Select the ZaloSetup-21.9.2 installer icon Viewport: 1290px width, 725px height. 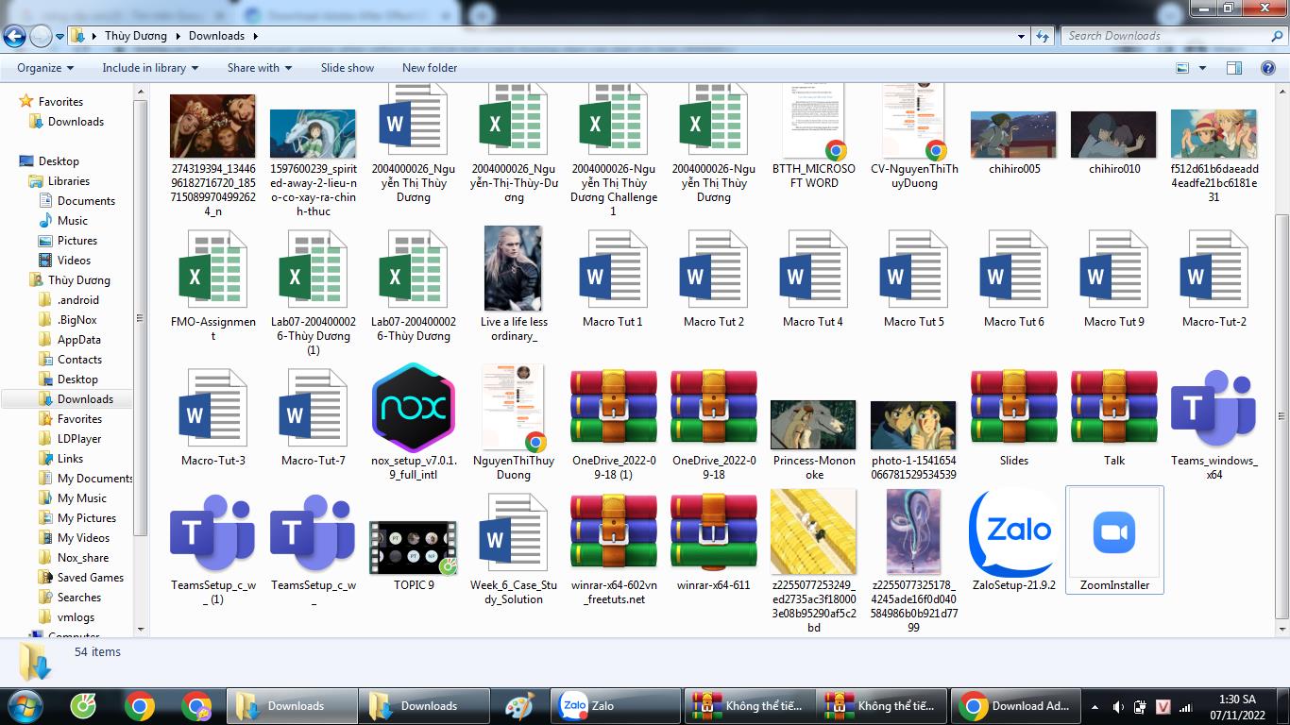tap(1013, 533)
